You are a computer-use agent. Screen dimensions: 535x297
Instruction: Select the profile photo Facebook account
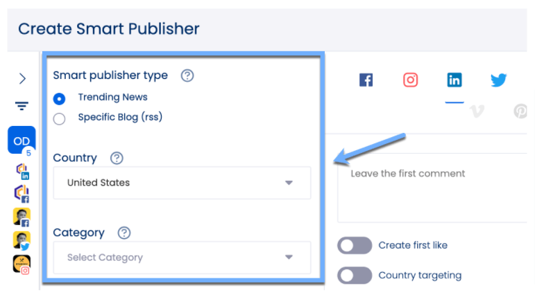22,217
